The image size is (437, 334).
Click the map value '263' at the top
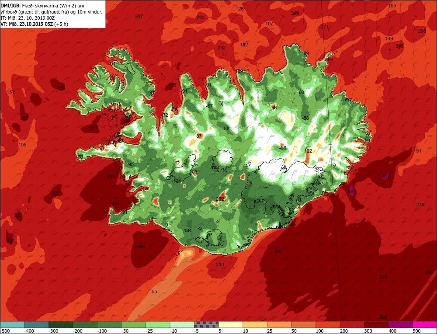[201, 17]
